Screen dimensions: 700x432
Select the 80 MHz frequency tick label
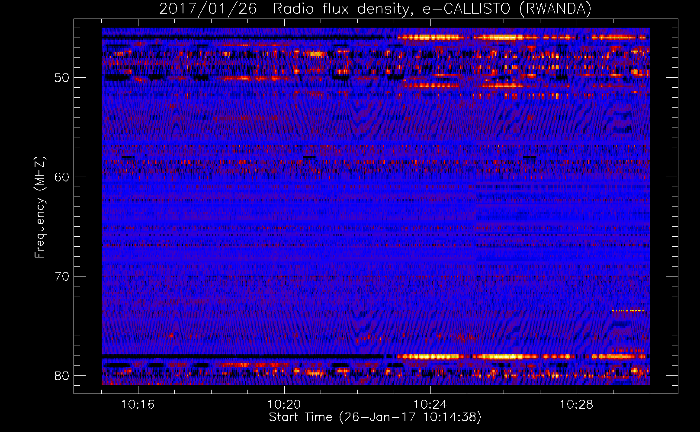(62, 376)
